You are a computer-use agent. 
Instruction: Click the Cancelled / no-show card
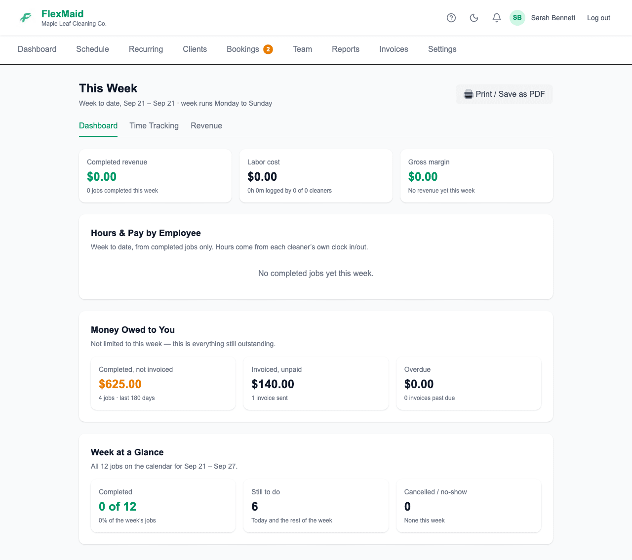coord(469,506)
